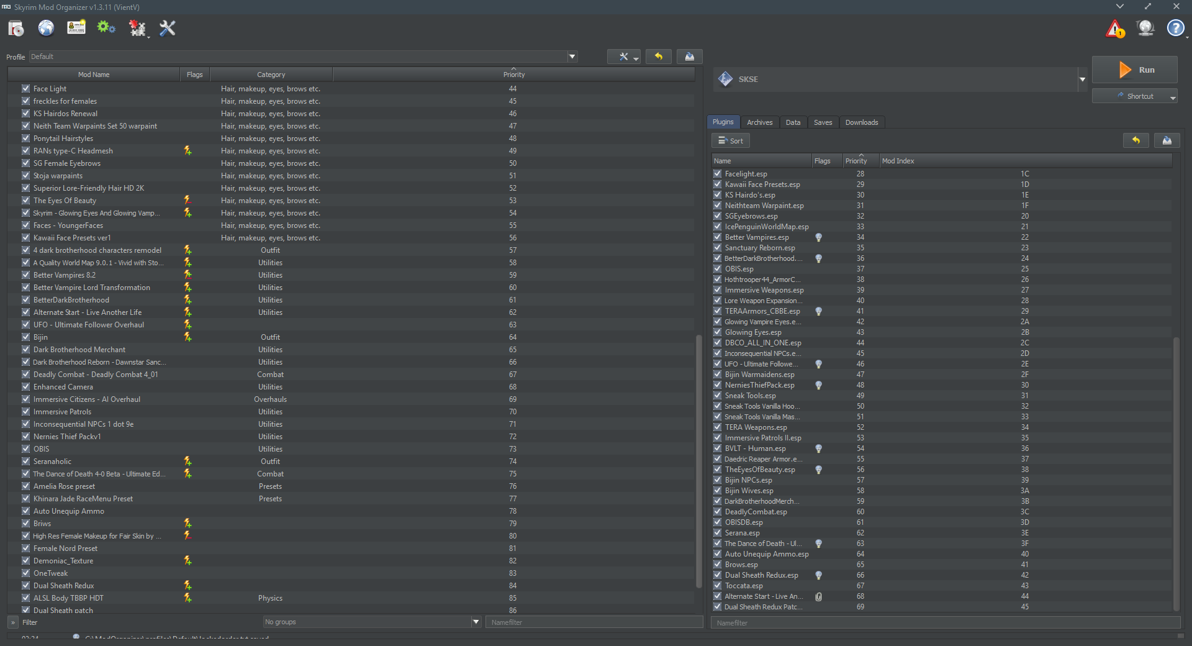
Task: Click the warning problems triangle icon
Action: [1116, 29]
